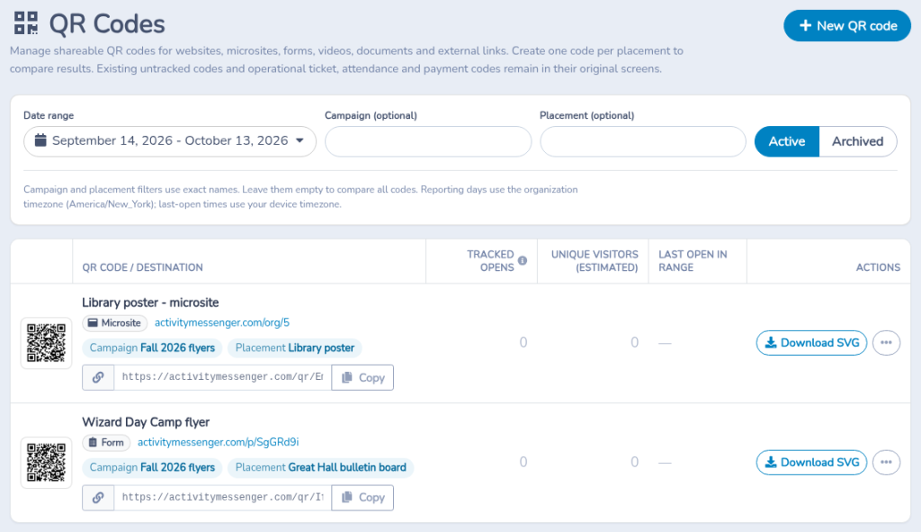Switch to Archived QR codes
The width and height of the screenshot is (921, 532).
pos(857,141)
